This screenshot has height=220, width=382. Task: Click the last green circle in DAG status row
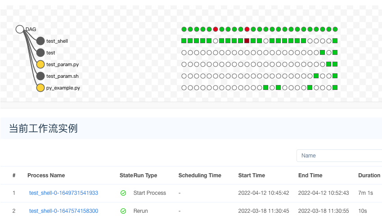pos(335,29)
